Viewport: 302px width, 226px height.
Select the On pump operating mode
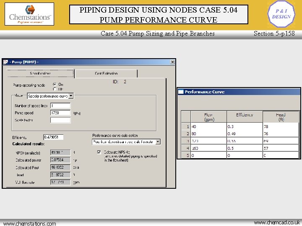point(55,85)
